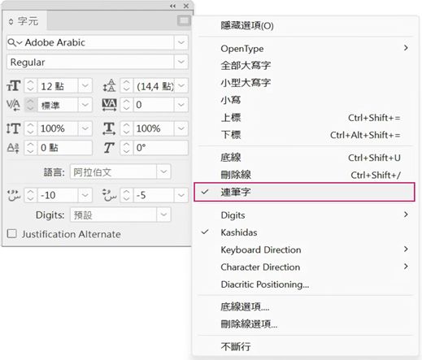
Task: Open the diacritic -5 value dropdown
Action: click(x=181, y=195)
